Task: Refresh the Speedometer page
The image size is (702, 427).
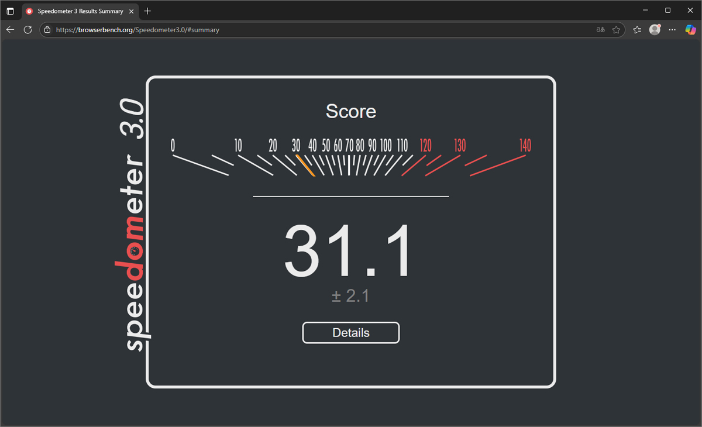Action: pos(27,30)
